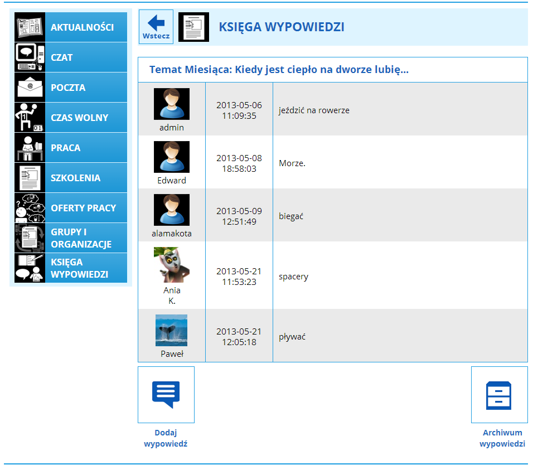
Task: Click the timestamp 2013-05-09 12:51:49
Action: coord(239,216)
